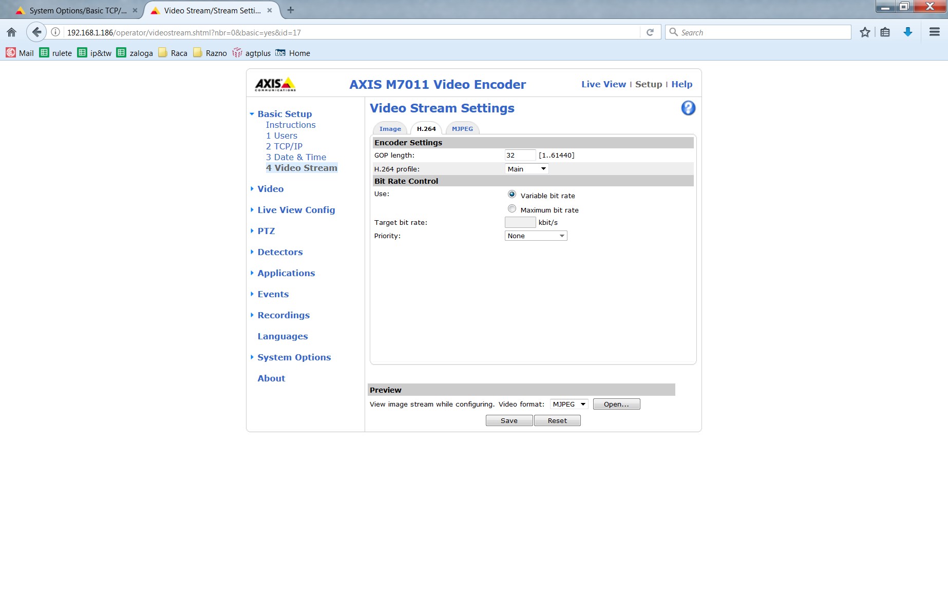
Task: Click the Open... preview button
Action: (x=616, y=404)
